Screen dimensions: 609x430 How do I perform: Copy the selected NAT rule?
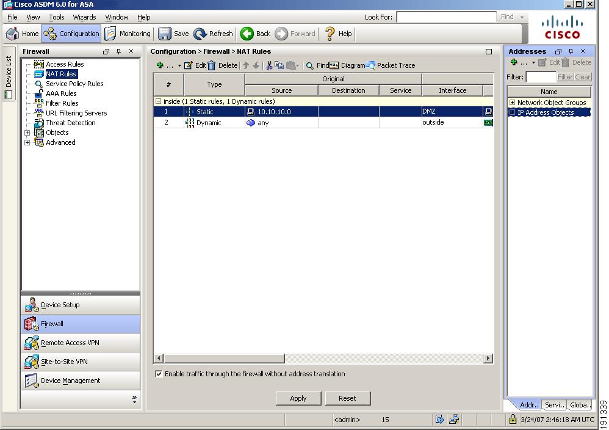click(279, 65)
